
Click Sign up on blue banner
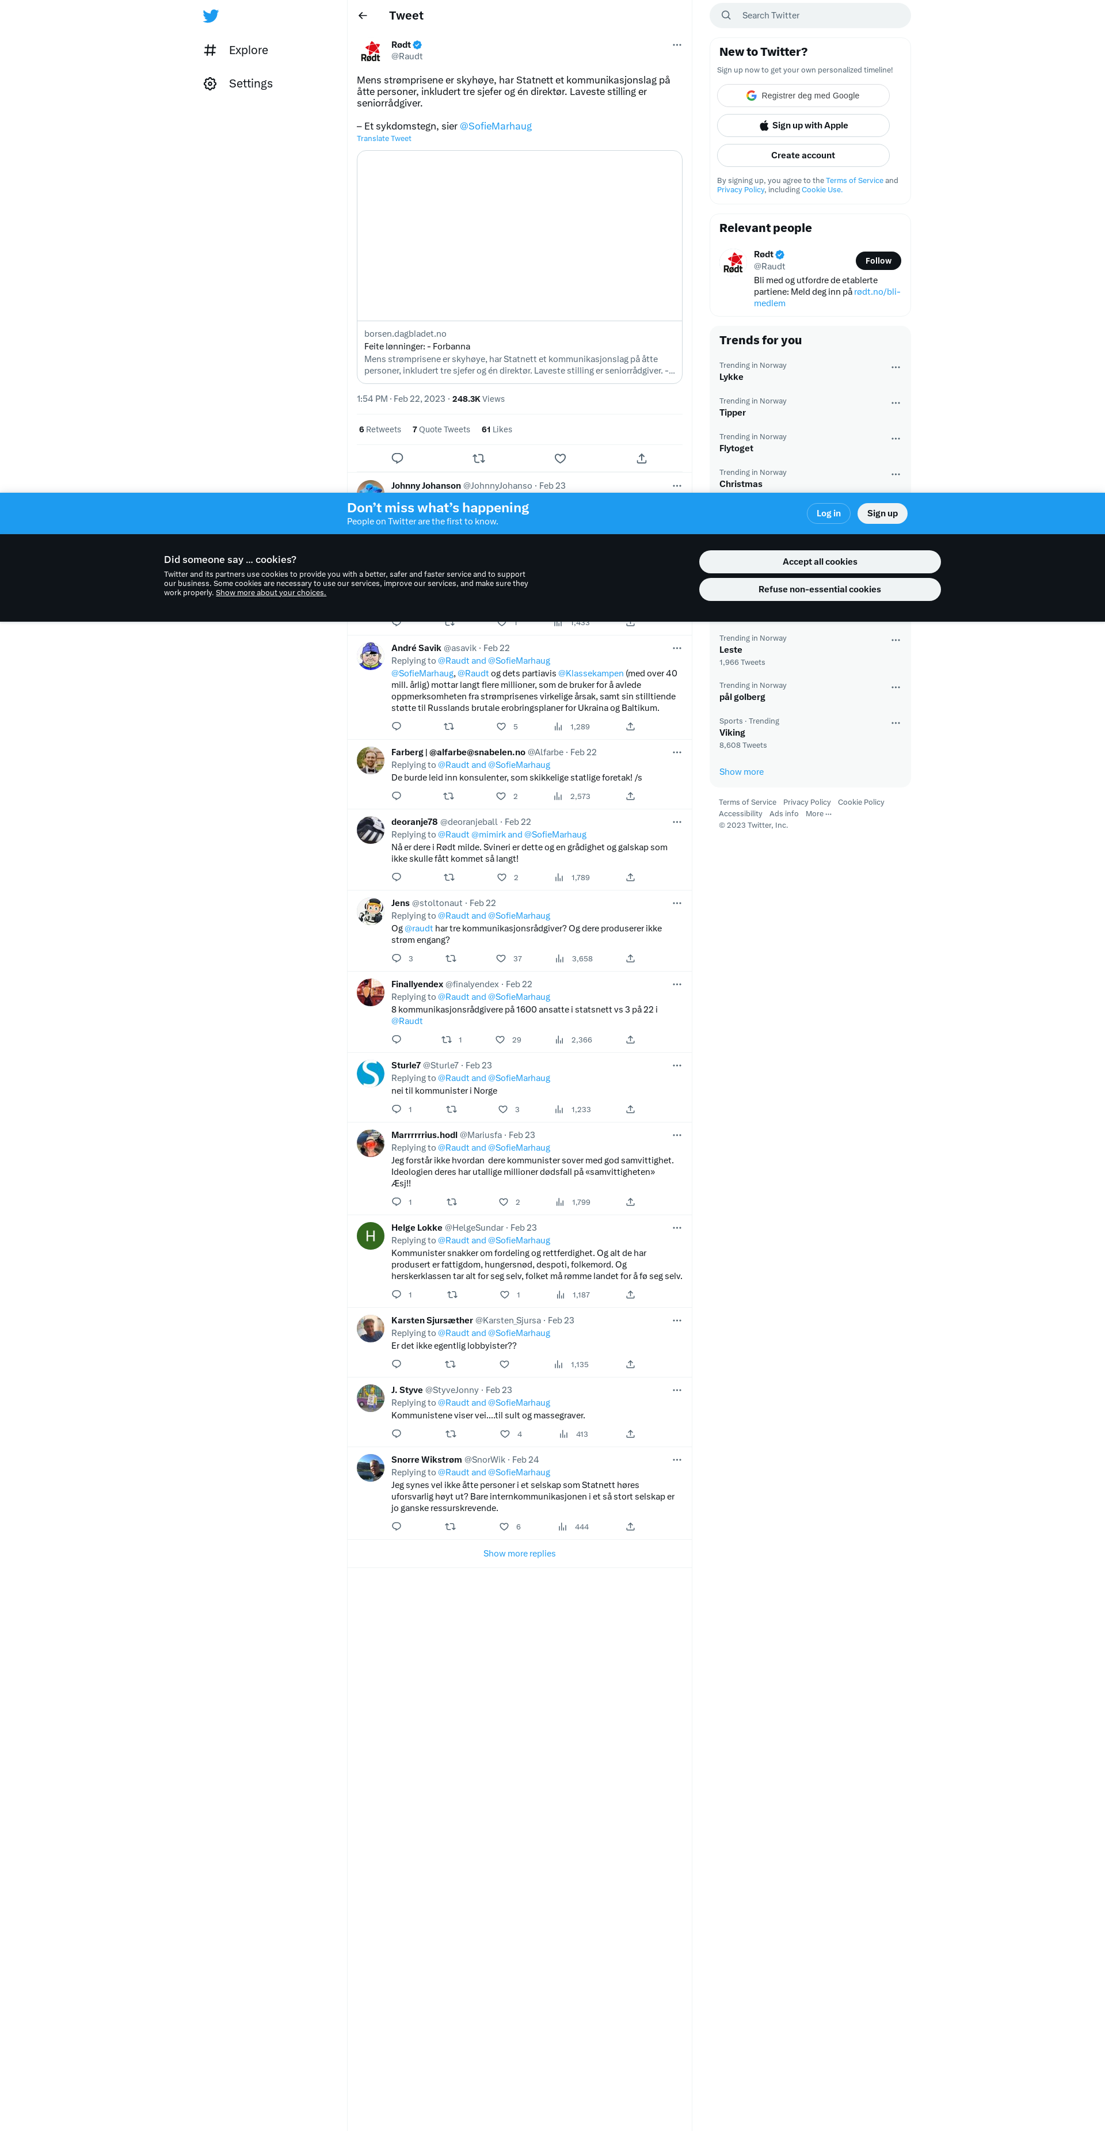tap(882, 513)
